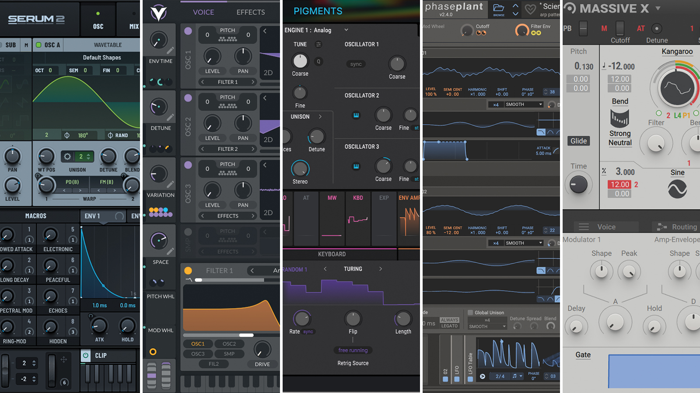Click the Massive X logo icon
Image resolution: width=700 pixels, height=393 pixels.
[x=570, y=8]
